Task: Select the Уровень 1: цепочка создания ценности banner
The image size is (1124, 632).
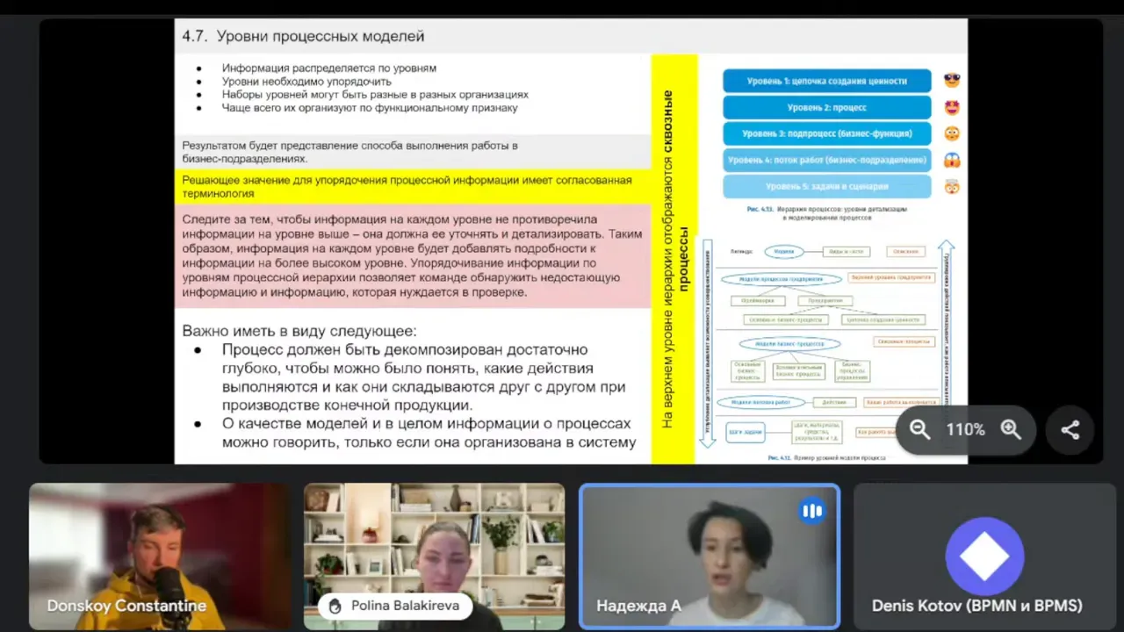Action: [x=825, y=80]
